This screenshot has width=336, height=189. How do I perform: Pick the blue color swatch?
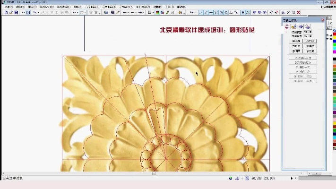(335, 41)
